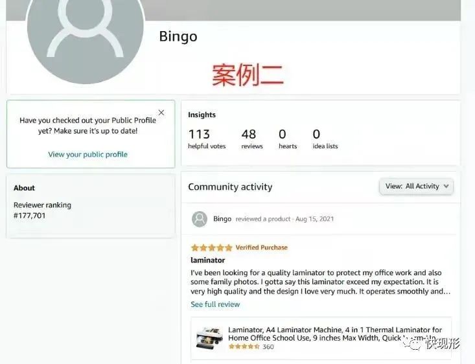Select the 0 idea lists insight

click(325, 139)
